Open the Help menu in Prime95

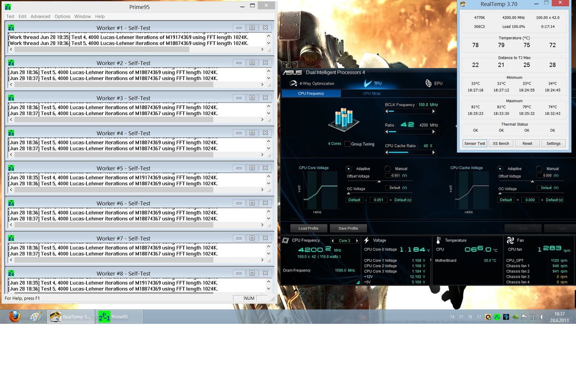(99, 16)
